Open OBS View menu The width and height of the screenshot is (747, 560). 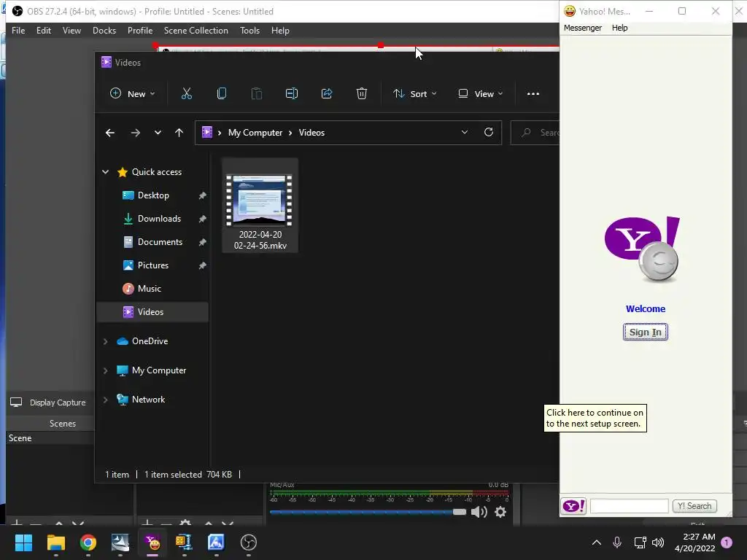tap(71, 31)
